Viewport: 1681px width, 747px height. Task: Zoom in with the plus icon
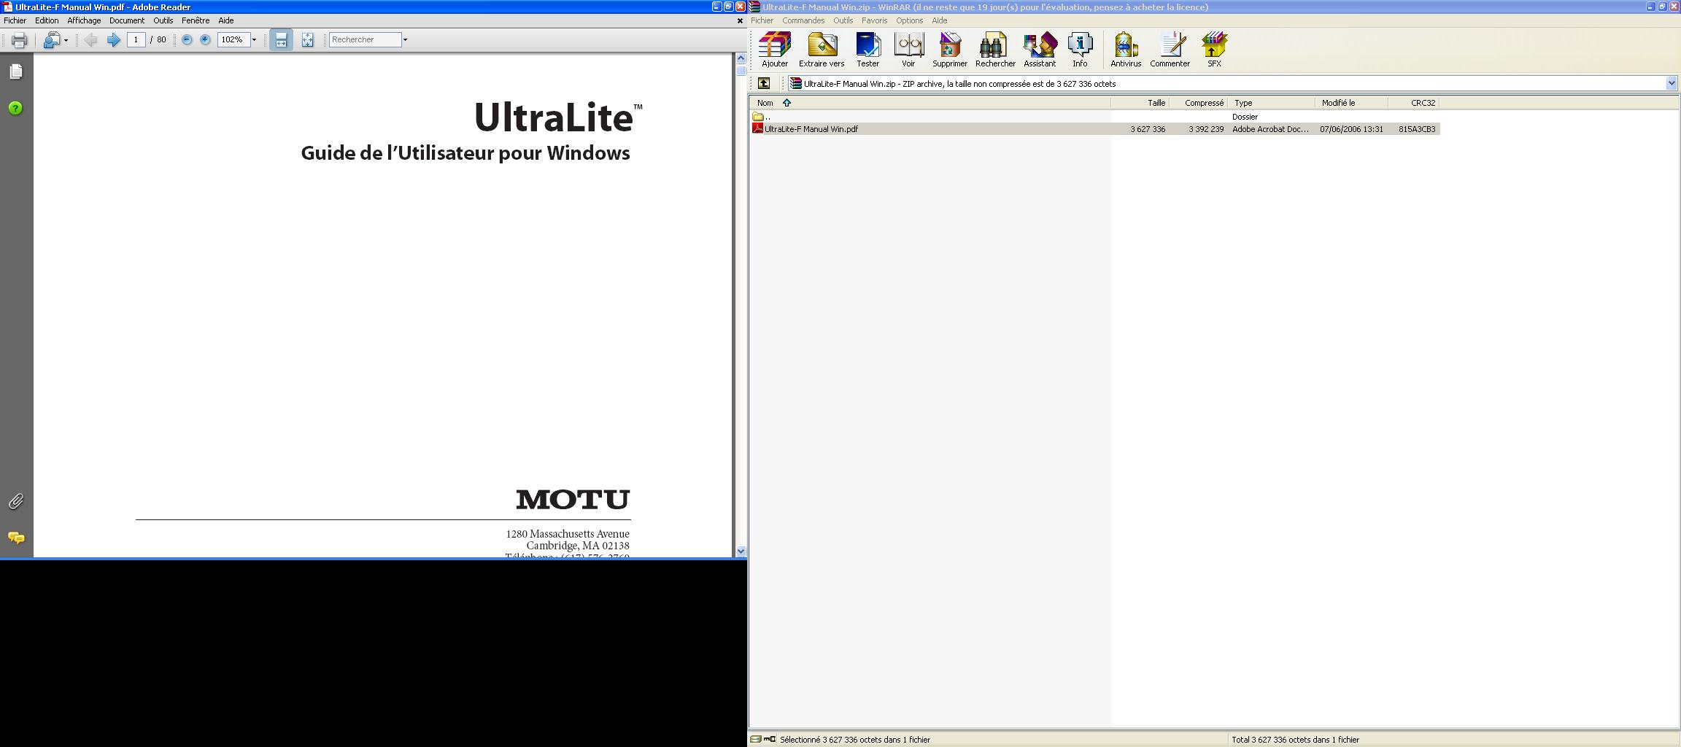pos(205,40)
